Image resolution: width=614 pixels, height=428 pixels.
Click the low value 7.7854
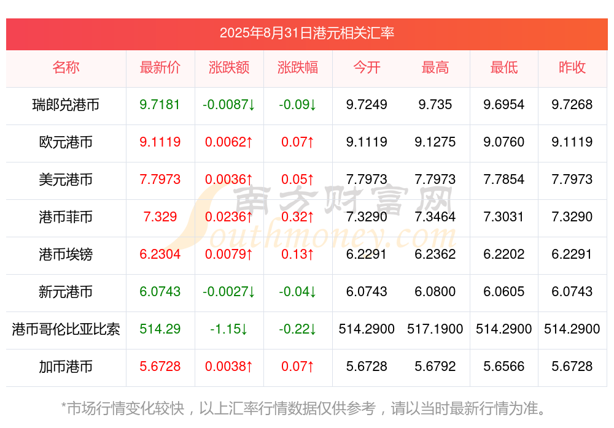coord(503,179)
